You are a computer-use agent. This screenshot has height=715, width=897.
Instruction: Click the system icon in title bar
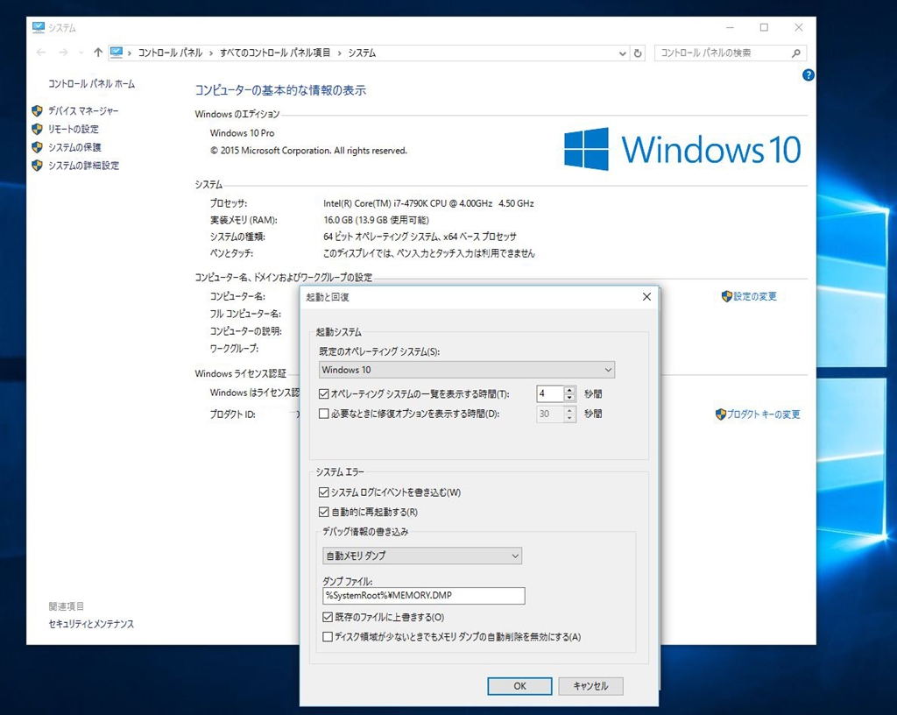39,27
